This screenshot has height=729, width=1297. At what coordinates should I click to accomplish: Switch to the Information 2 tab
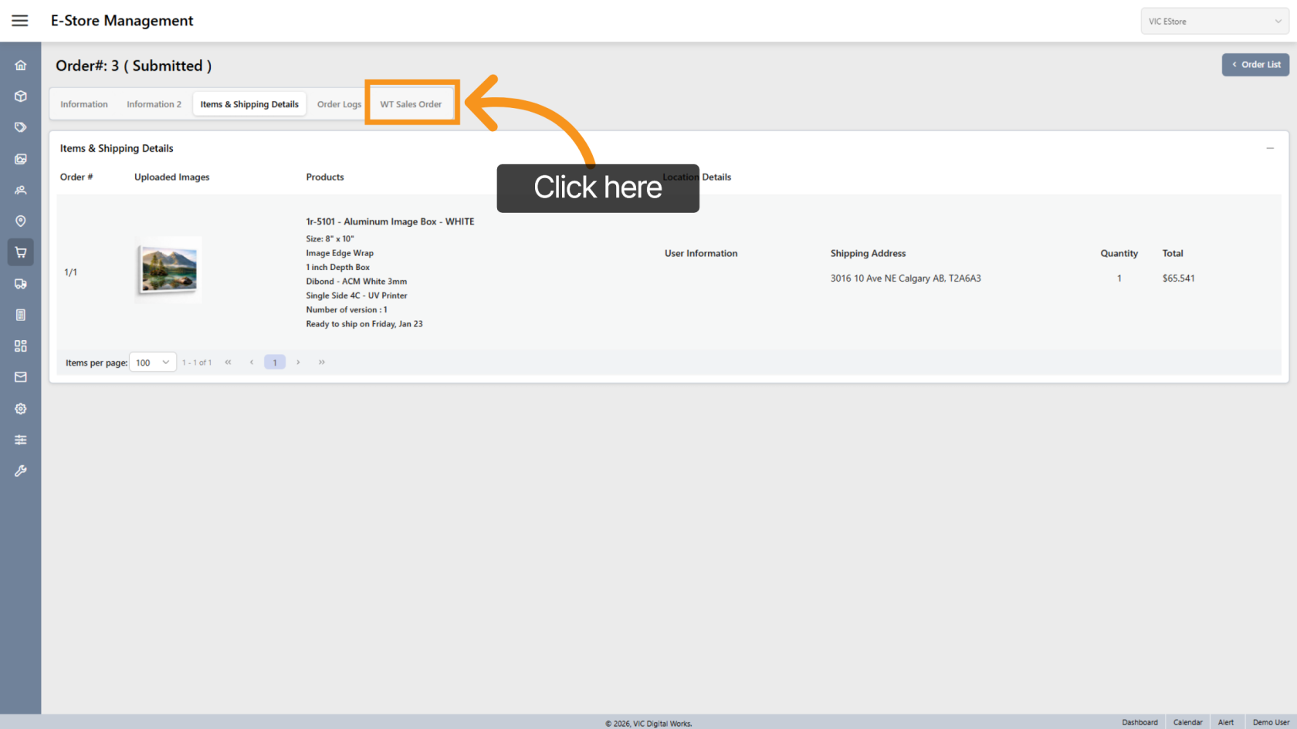coord(154,104)
